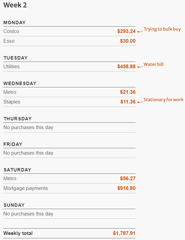This screenshot has width=185, height=240.
Task: Click the Staples purchase row
Action: 69,102
